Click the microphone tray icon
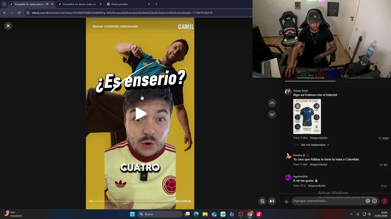Screen dimensions: 391x219 [x=358, y=214]
